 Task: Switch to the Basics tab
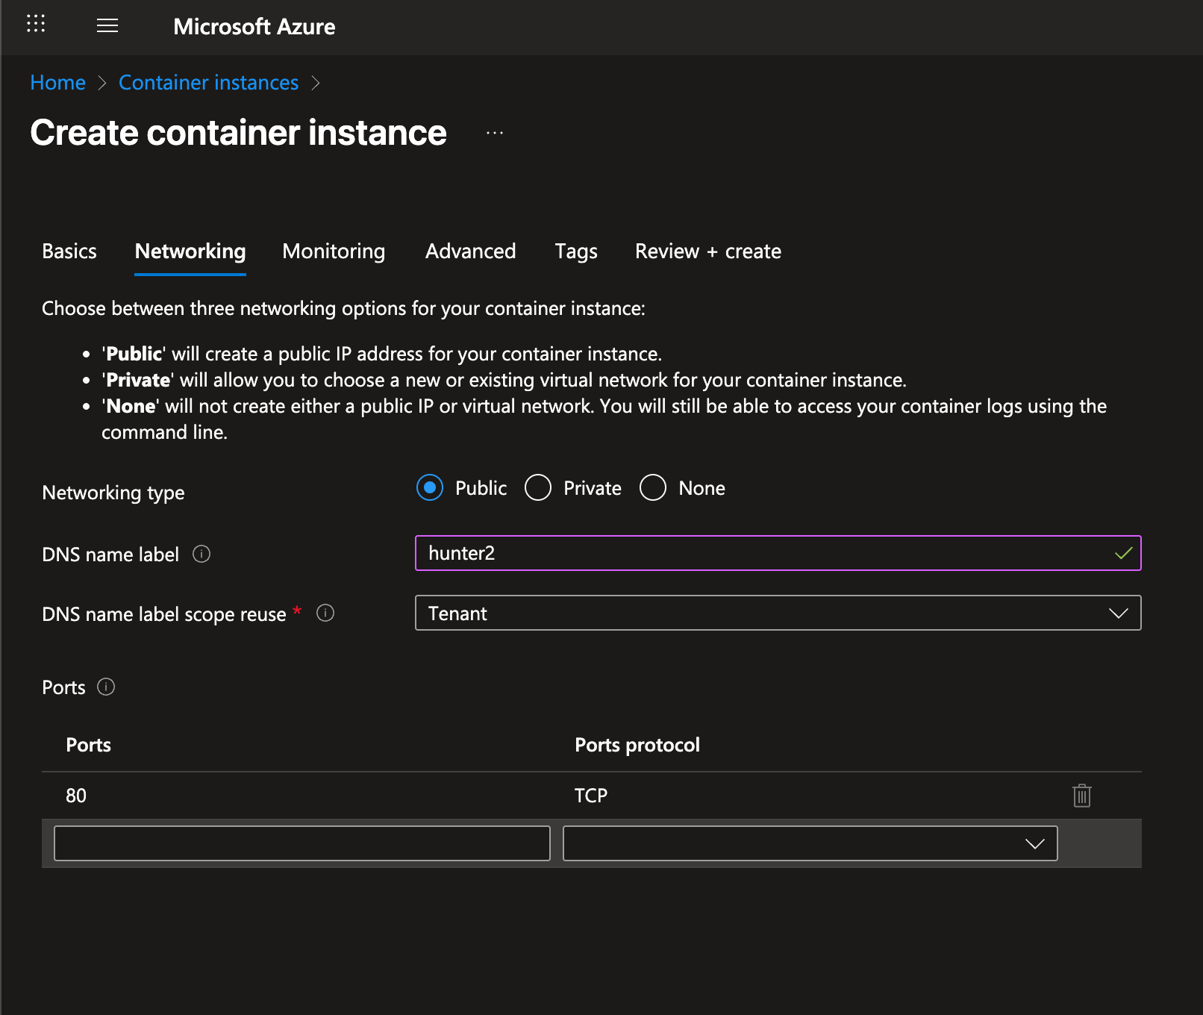point(69,252)
